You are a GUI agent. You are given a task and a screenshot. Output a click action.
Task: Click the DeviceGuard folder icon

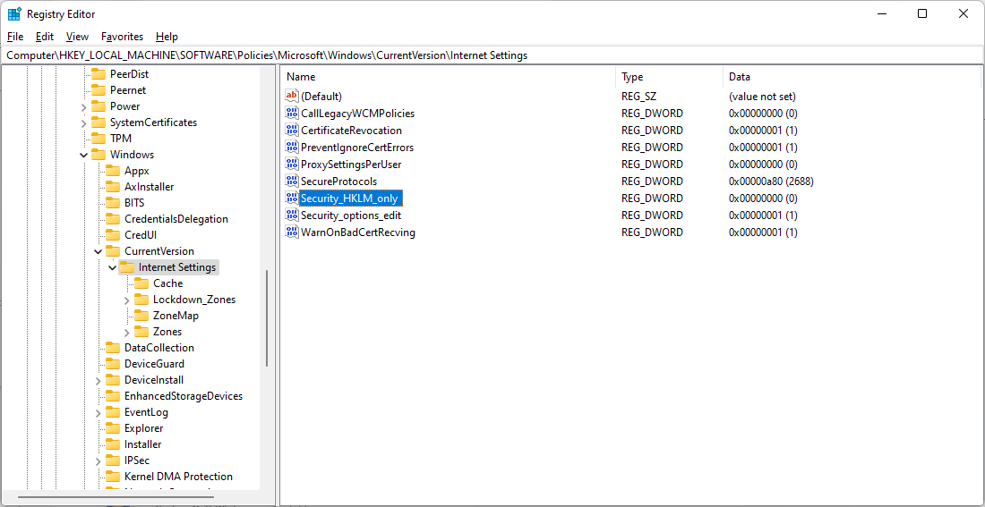click(113, 364)
